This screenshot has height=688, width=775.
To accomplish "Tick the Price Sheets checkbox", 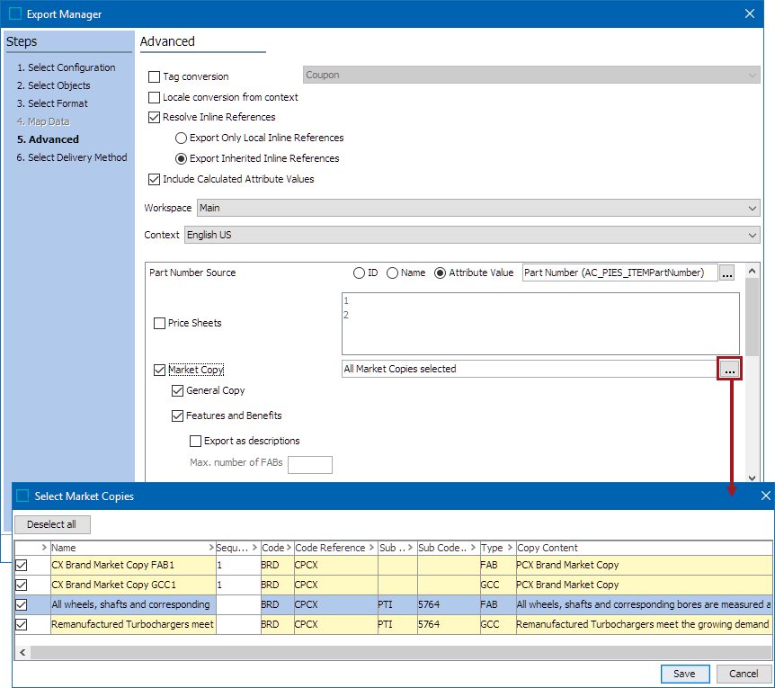I will [160, 323].
